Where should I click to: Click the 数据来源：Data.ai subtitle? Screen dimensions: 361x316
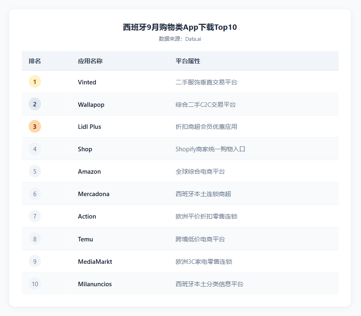click(180, 39)
